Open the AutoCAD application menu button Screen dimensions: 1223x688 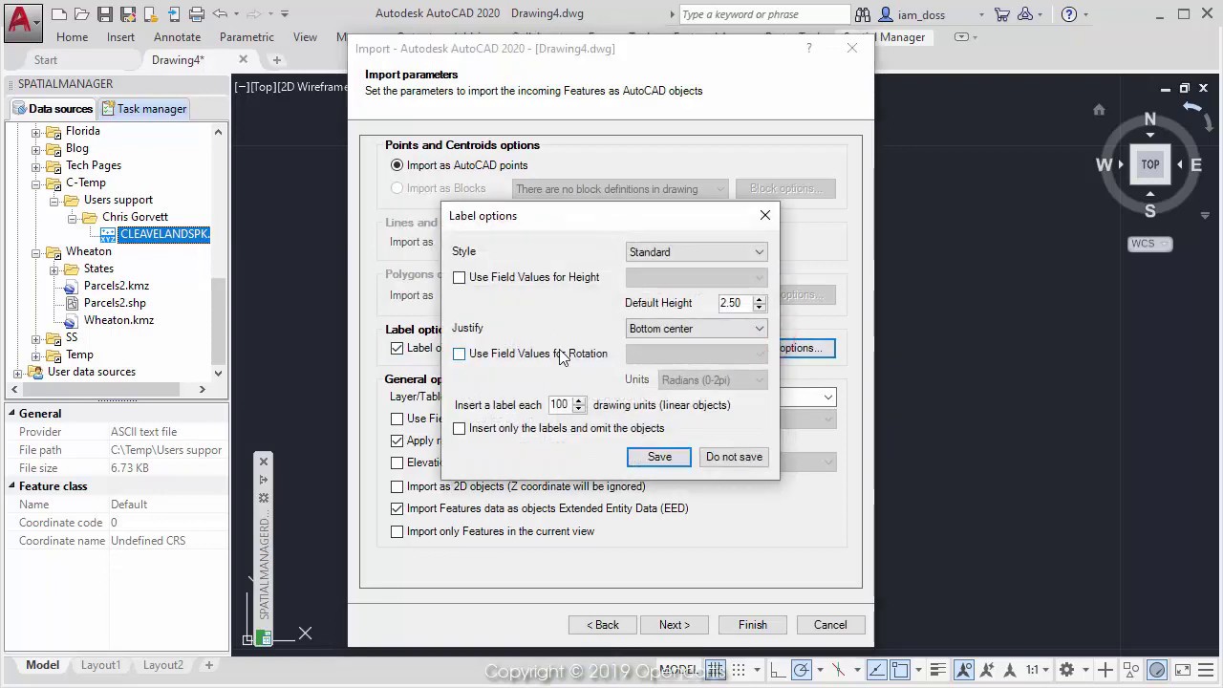[x=21, y=21]
